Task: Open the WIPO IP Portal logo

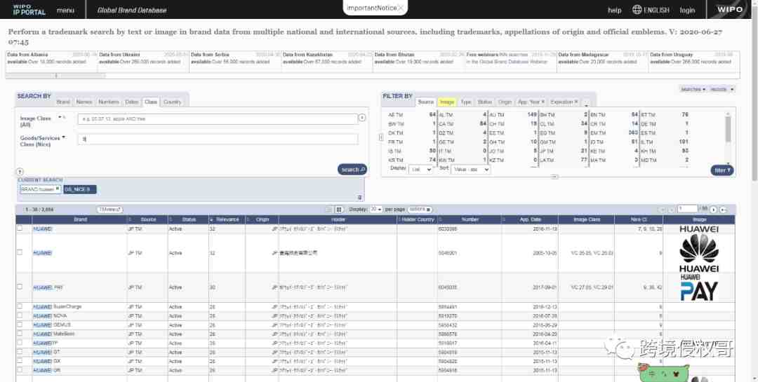Action: (x=29, y=10)
